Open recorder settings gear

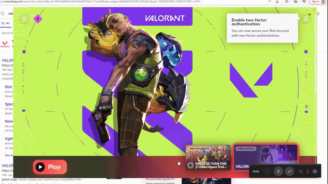[315, 171]
